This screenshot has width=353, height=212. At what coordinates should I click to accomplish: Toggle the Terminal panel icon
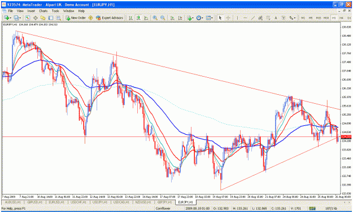[x=51, y=17]
